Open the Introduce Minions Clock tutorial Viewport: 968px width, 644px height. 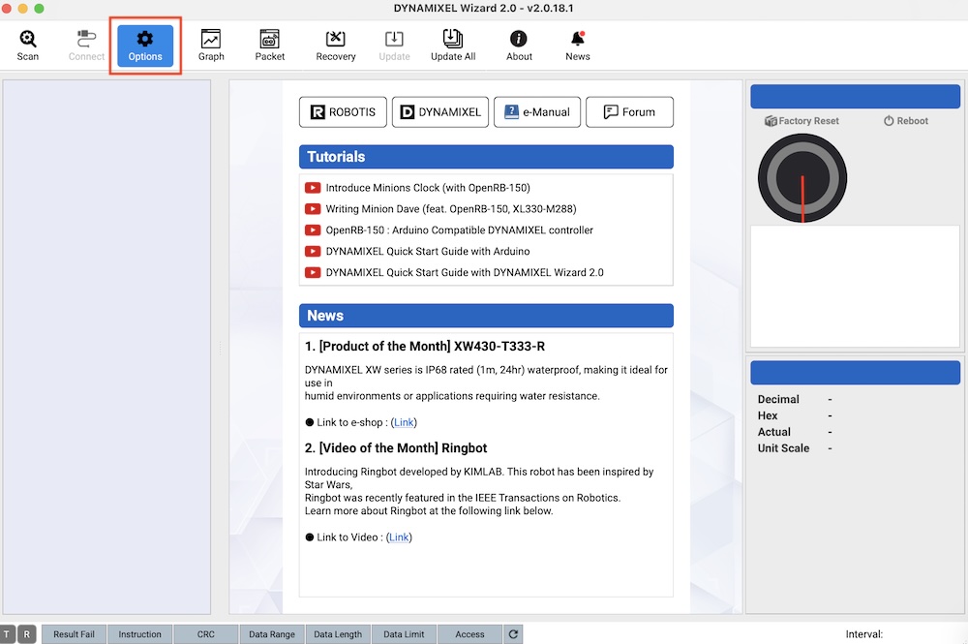[x=427, y=188]
